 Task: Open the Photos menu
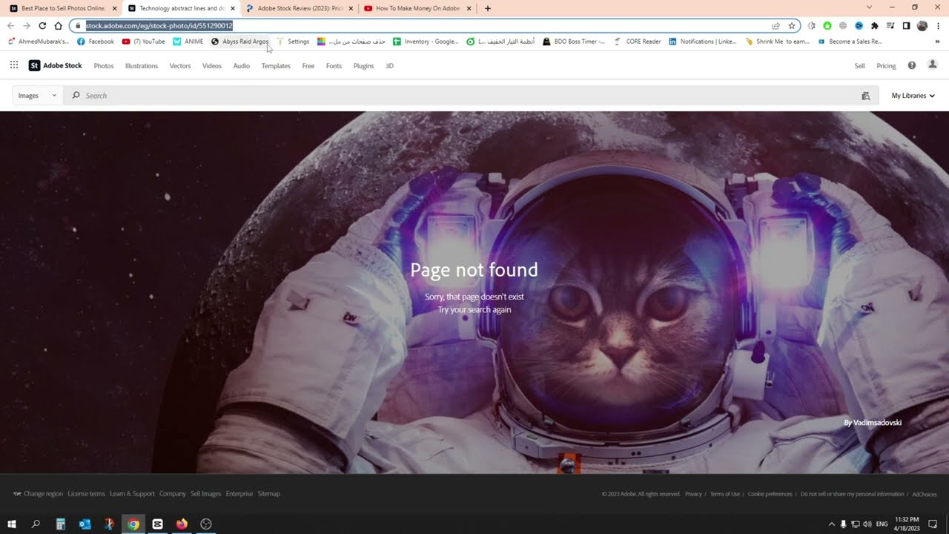pyautogui.click(x=104, y=66)
